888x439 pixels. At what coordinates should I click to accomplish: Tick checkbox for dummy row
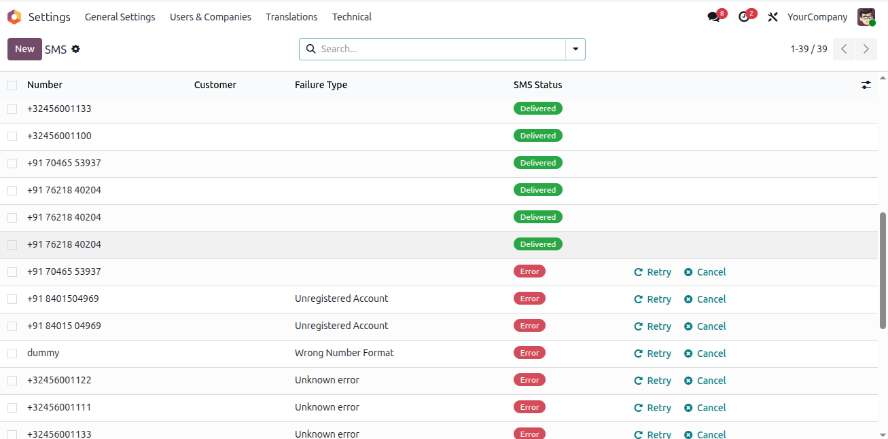tap(12, 354)
